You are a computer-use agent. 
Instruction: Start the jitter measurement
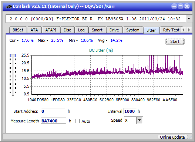[x=175, y=41]
